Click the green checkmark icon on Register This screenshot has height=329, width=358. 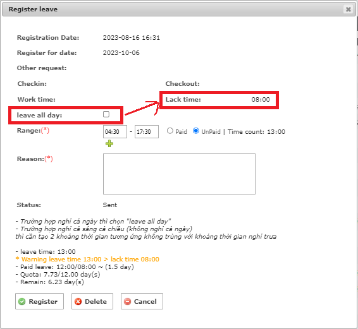click(22, 301)
